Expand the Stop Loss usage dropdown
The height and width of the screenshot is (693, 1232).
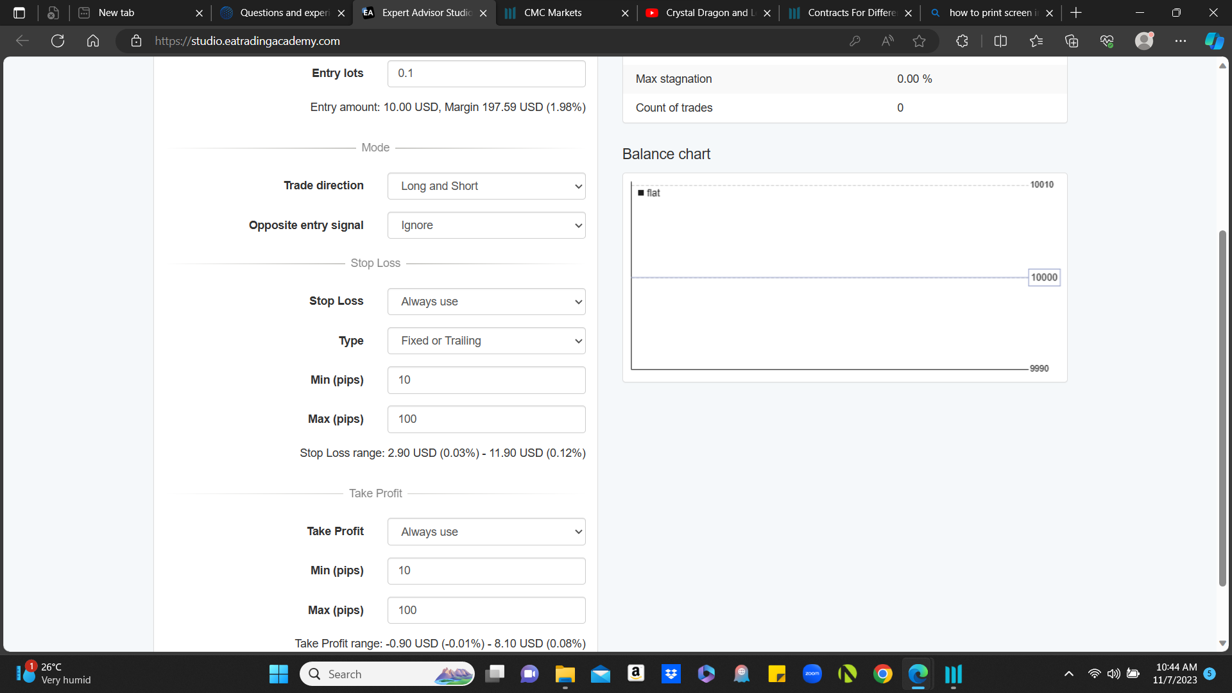(486, 302)
